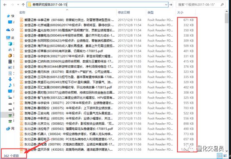Open Downloads blue arrow in sidebar
Screen dimensions: 231x159
10,79
